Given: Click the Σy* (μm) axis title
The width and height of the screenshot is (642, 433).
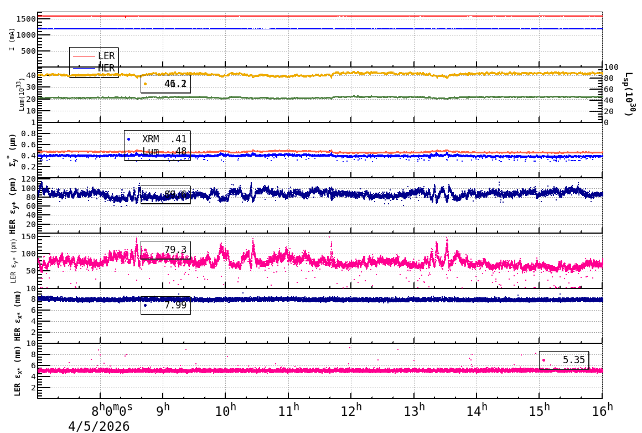Looking at the screenshot, I should (13, 150).
